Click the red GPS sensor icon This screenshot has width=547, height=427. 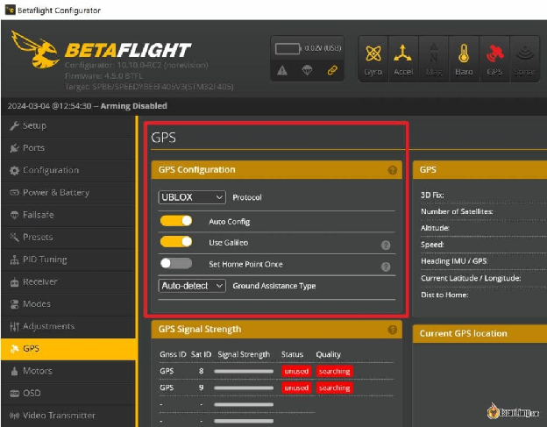click(x=494, y=53)
